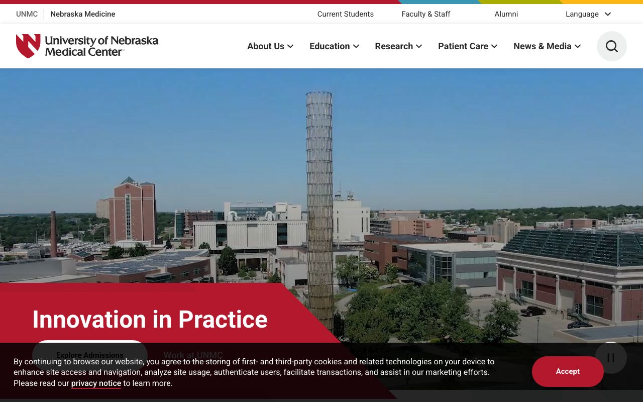Open the site search
This screenshot has width=643, height=402.
tap(611, 46)
